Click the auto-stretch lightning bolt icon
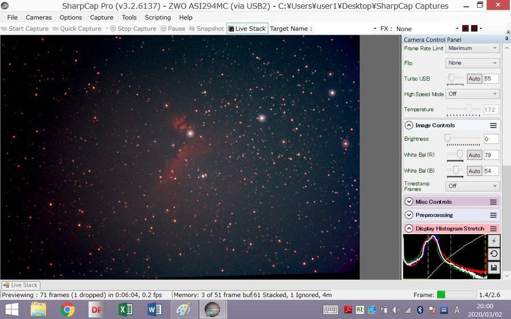Viewport: 511px width, 319px height. (x=494, y=241)
